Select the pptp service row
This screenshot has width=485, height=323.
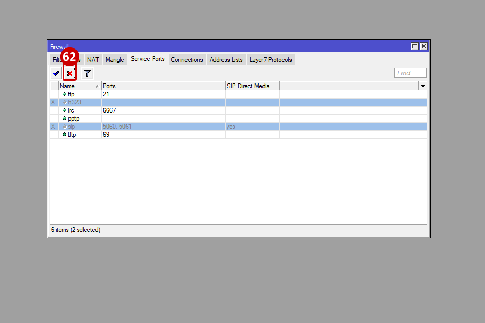(239, 118)
